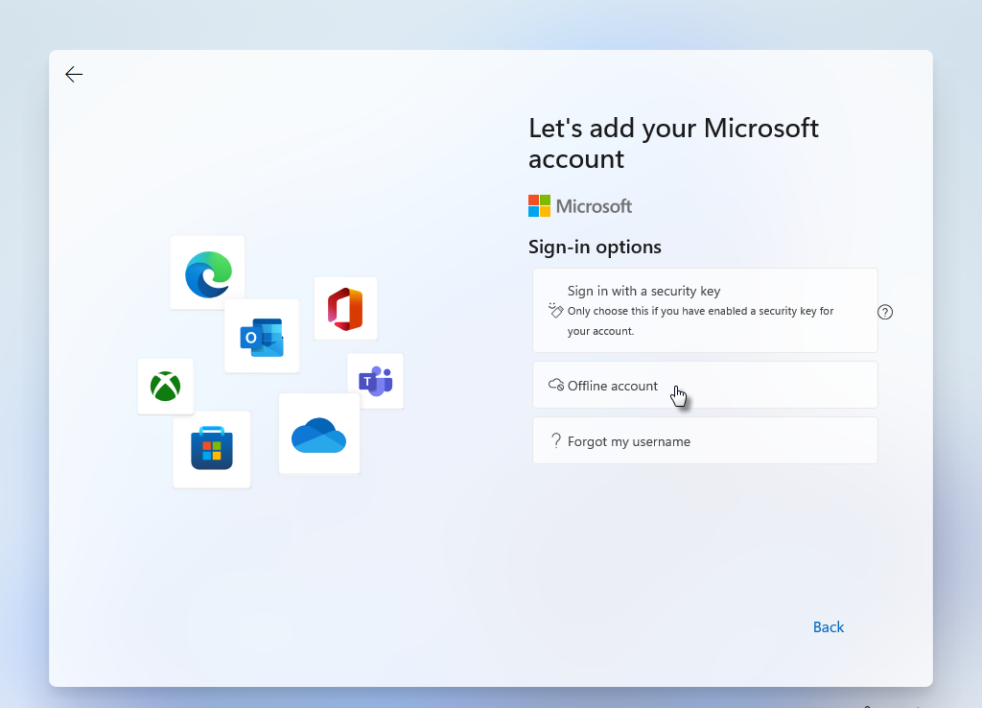Click the question mark beside Forgot my username

[x=555, y=440]
